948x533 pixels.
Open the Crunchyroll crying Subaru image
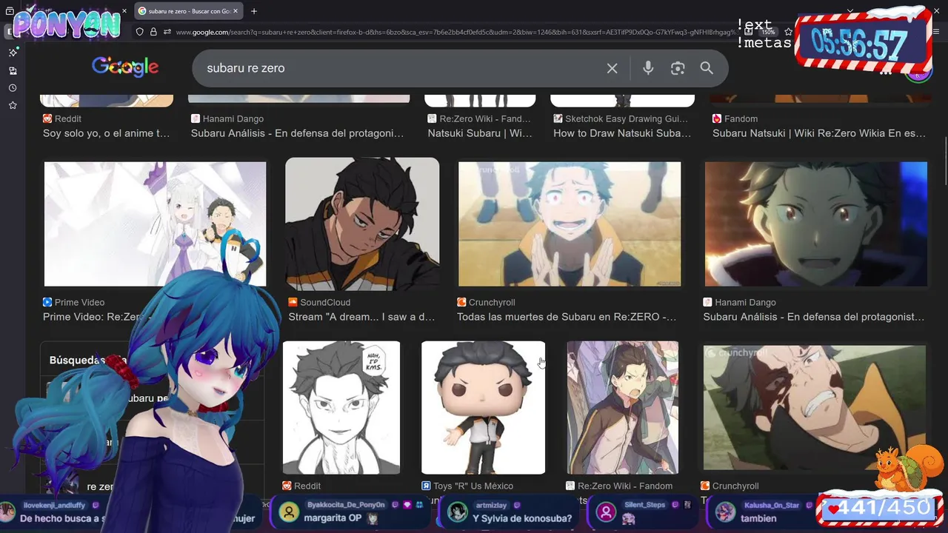tap(570, 224)
